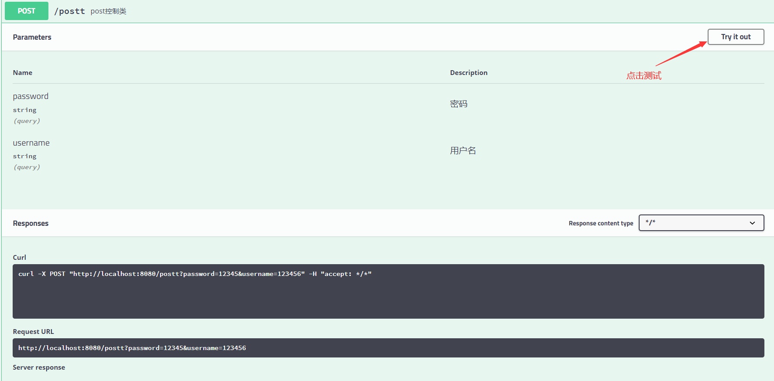Click the green POST method badge
The height and width of the screenshot is (381, 774).
[x=27, y=11]
